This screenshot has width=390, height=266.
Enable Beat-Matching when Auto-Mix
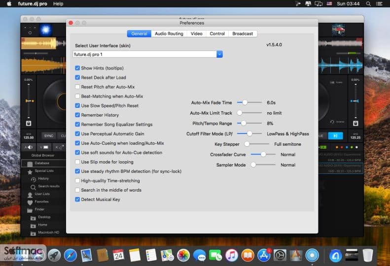77,96
